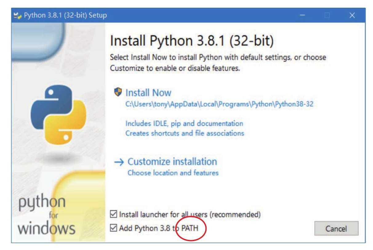Click "Choose location and features" subtitle

tap(173, 173)
